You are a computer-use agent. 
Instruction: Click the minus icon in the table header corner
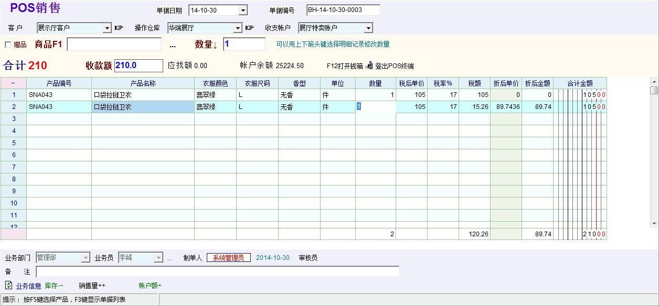pyautogui.click(x=13, y=83)
